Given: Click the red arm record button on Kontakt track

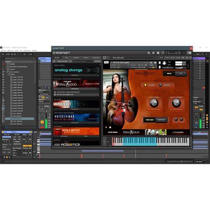Looking at the screenshot, I should coord(42,127).
